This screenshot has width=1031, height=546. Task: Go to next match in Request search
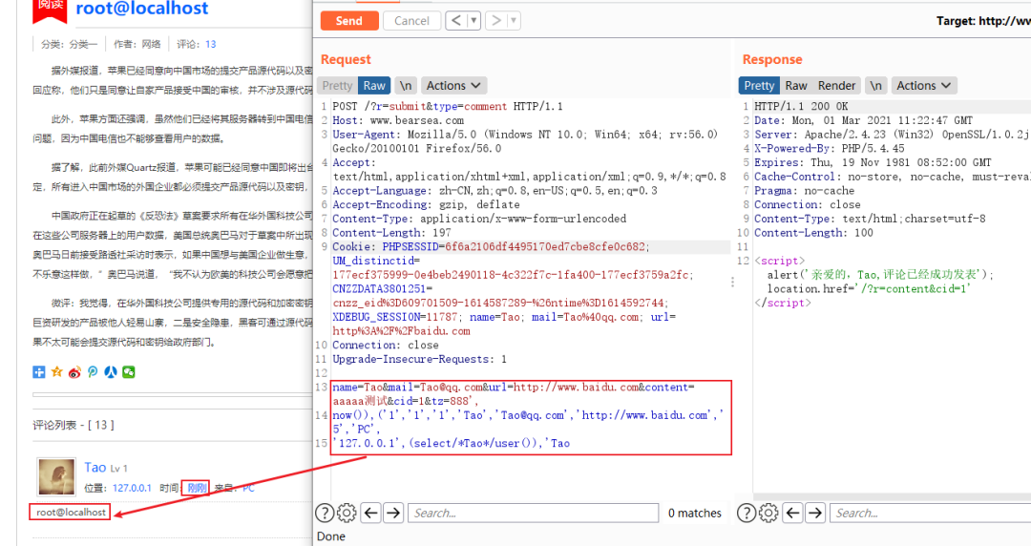394,513
